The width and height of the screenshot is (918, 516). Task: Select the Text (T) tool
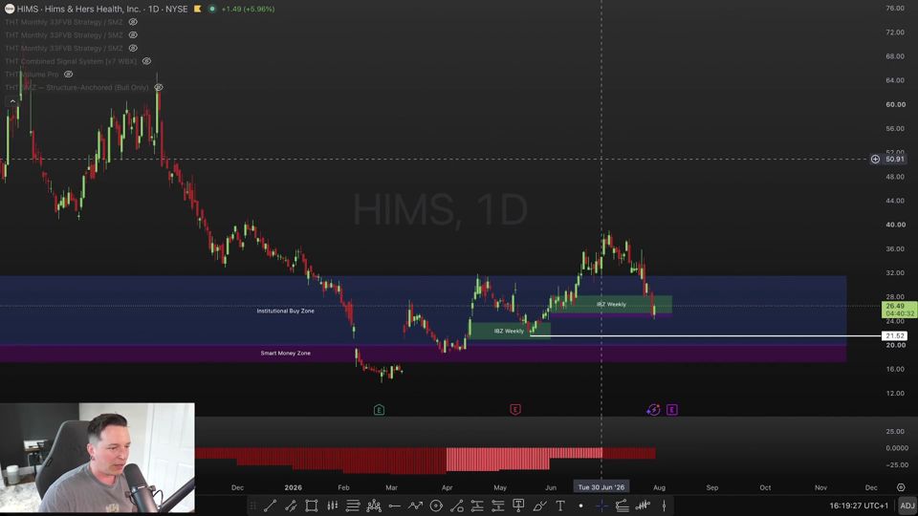pos(560,505)
